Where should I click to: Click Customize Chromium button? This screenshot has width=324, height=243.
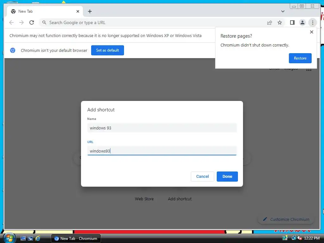coord(286,219)
